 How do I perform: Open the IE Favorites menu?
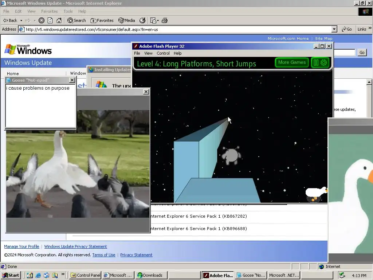pos(49,11)
